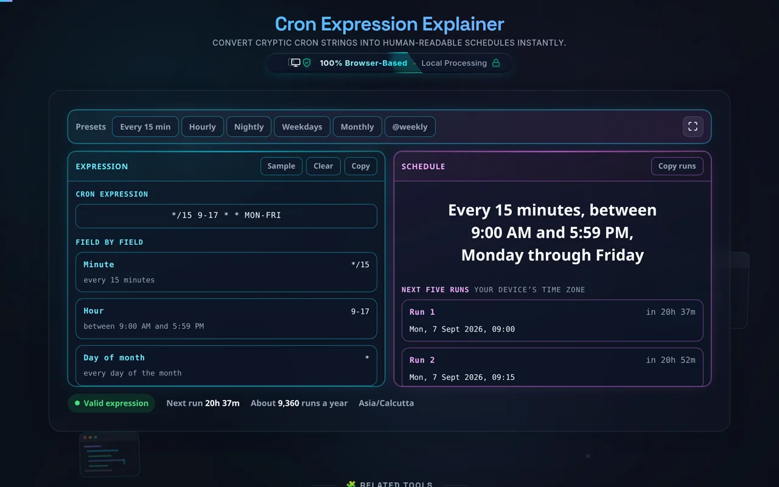Click the Cron Expression Explainer title
779x487 pixels.
389,24
